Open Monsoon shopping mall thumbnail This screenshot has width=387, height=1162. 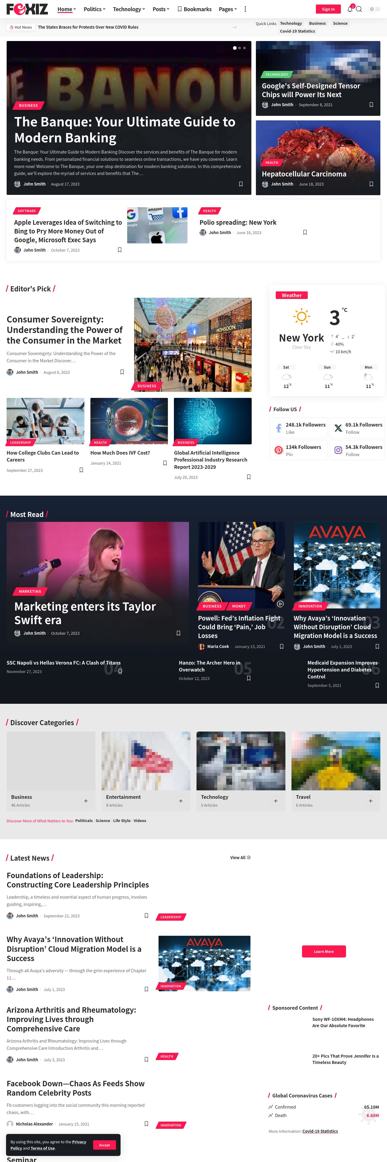click(x=193, y=344)
